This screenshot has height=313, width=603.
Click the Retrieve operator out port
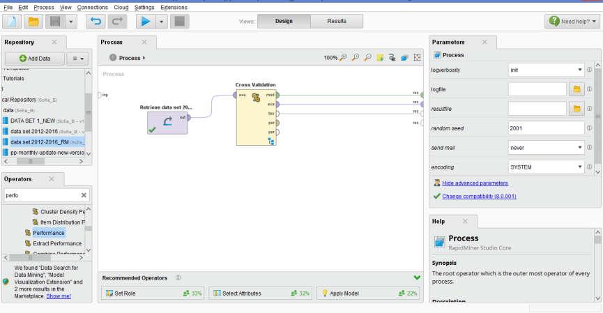coord(188,117)
